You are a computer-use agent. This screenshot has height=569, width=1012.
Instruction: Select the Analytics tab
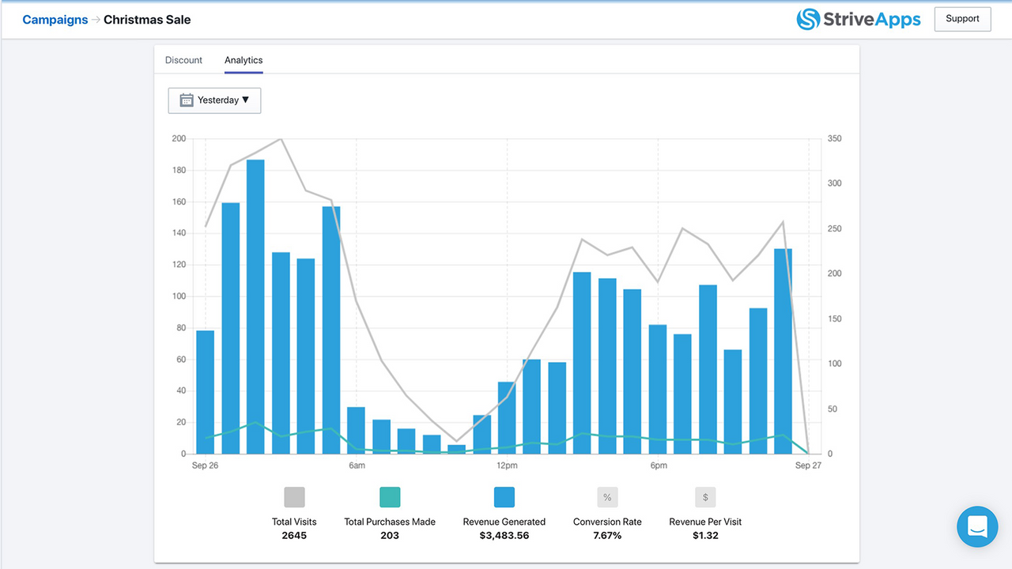pos(243,60)
